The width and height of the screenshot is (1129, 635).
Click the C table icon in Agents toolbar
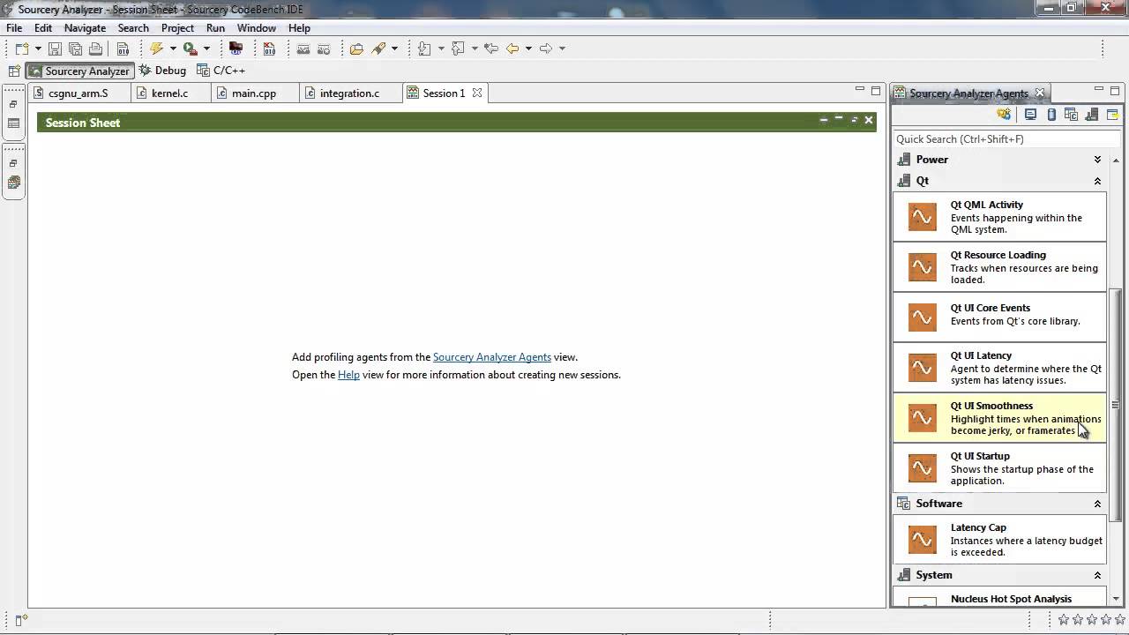tap(1072, 115)
